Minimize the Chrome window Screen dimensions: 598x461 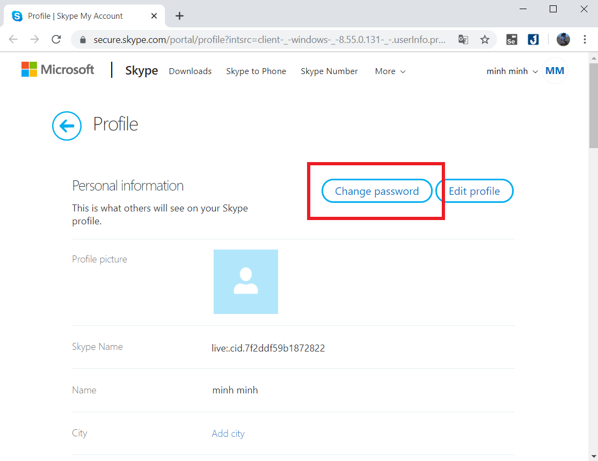[x=523, y=9]
